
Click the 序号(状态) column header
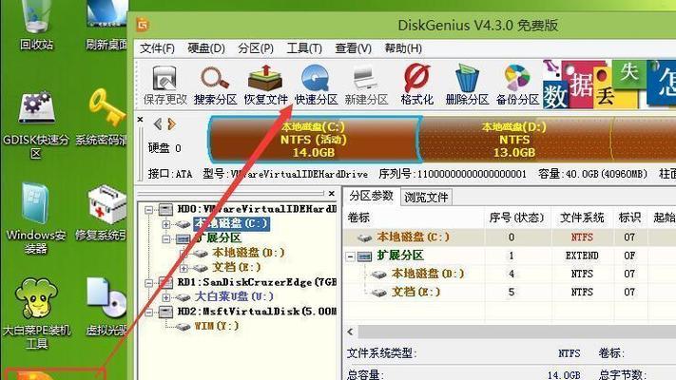(516, 218)
